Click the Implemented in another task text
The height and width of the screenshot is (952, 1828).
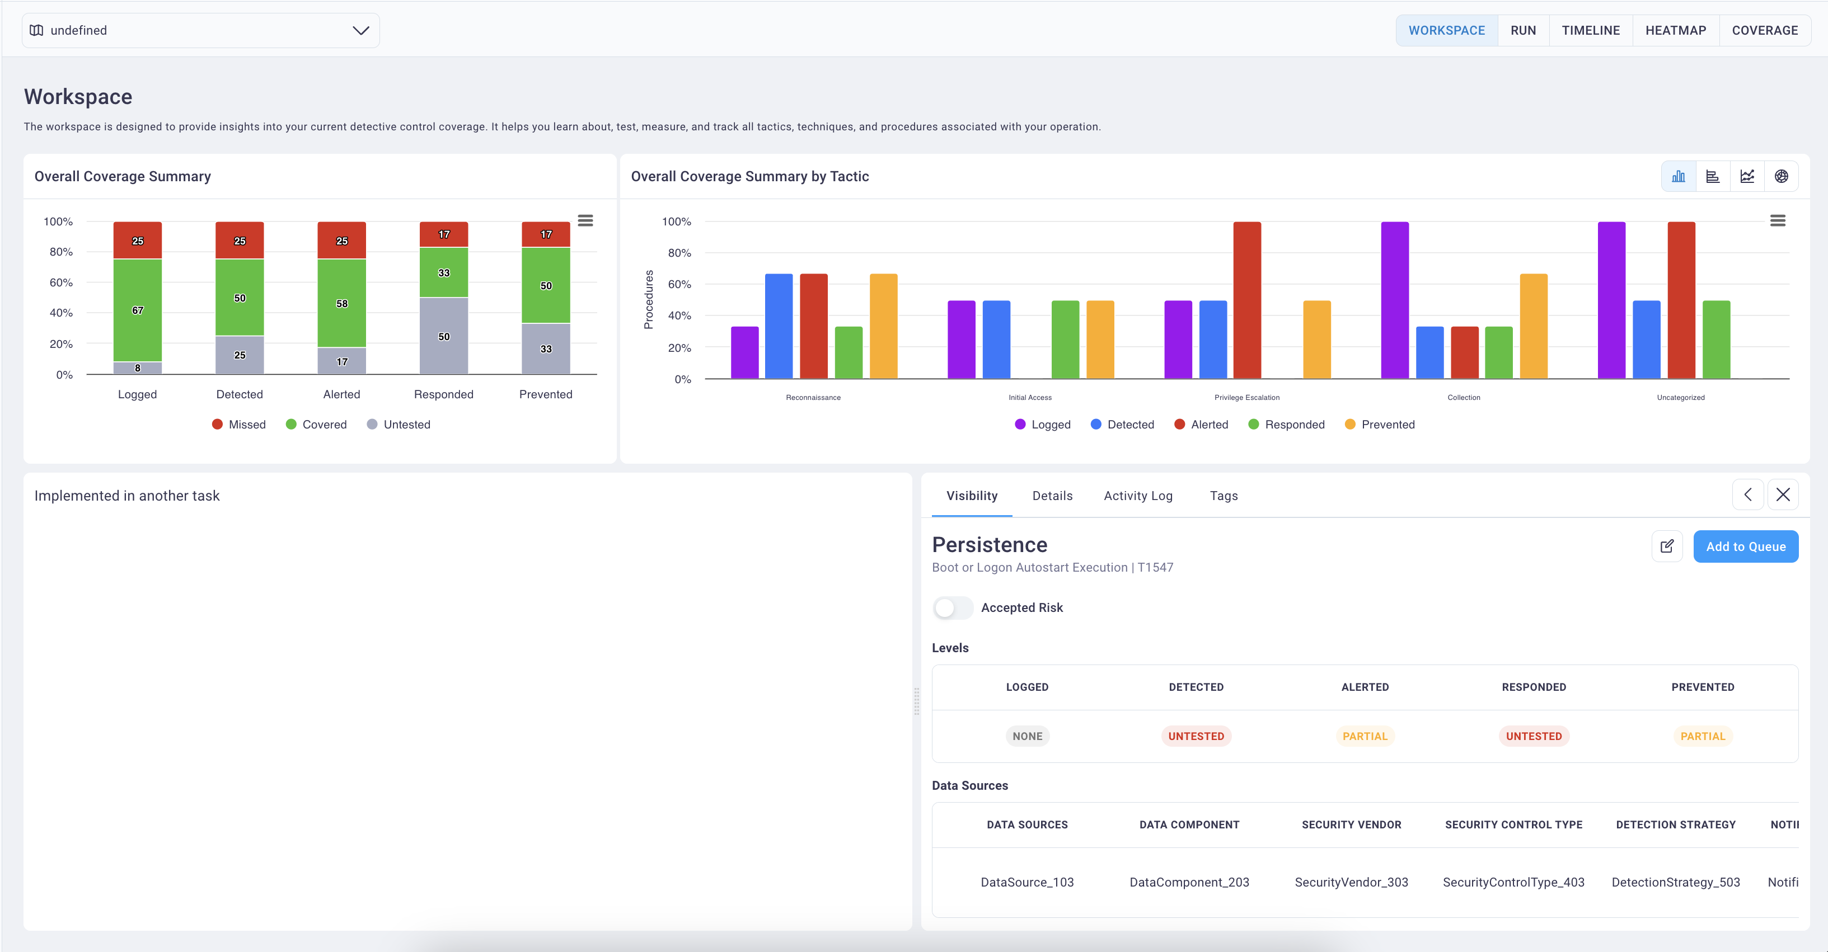(127, 495)
